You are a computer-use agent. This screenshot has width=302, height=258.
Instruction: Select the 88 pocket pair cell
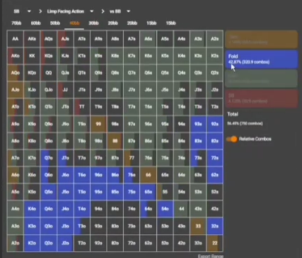115,141
